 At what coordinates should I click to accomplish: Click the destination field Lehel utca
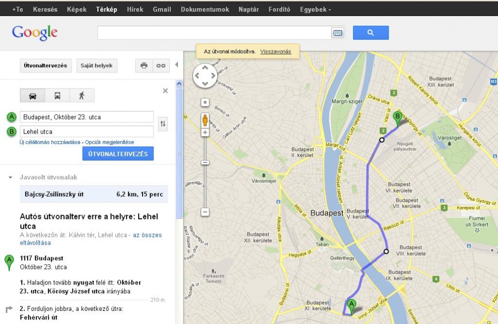click(87, 131)
